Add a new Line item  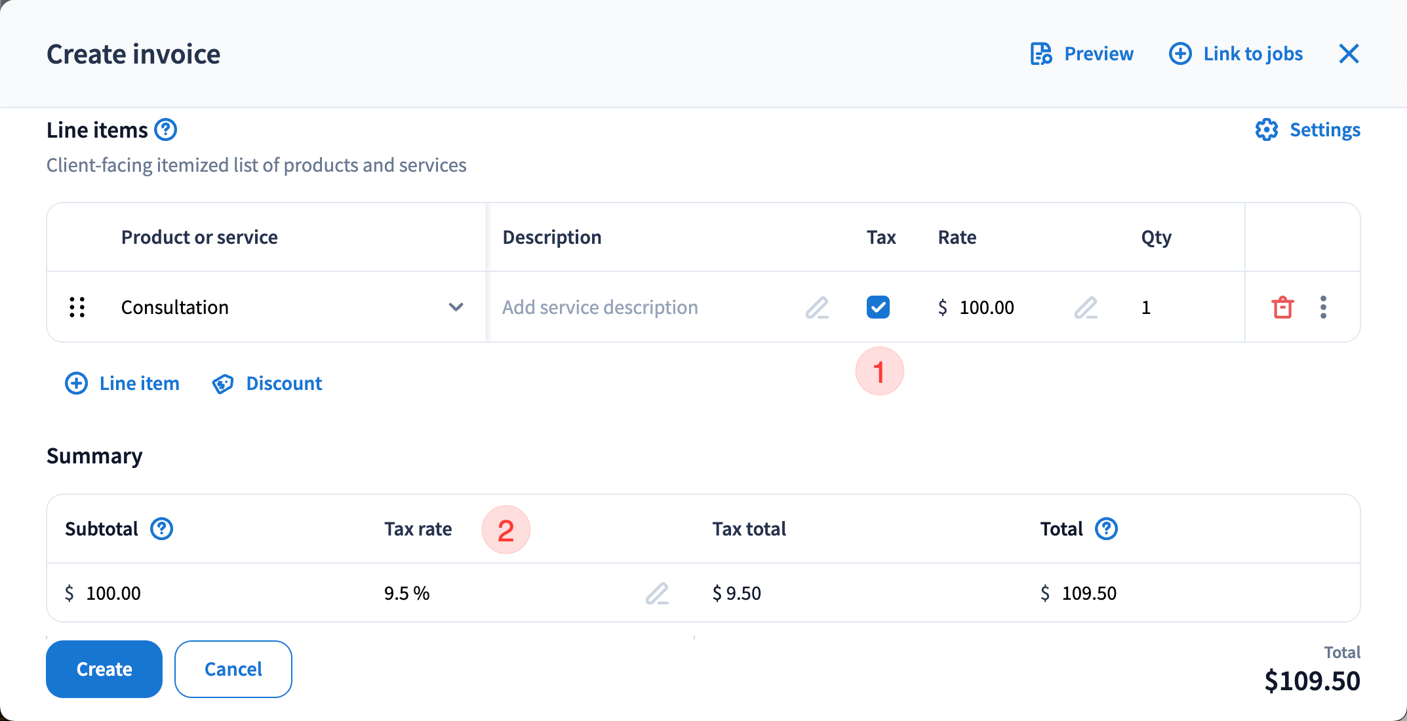(x=123, y=383)
